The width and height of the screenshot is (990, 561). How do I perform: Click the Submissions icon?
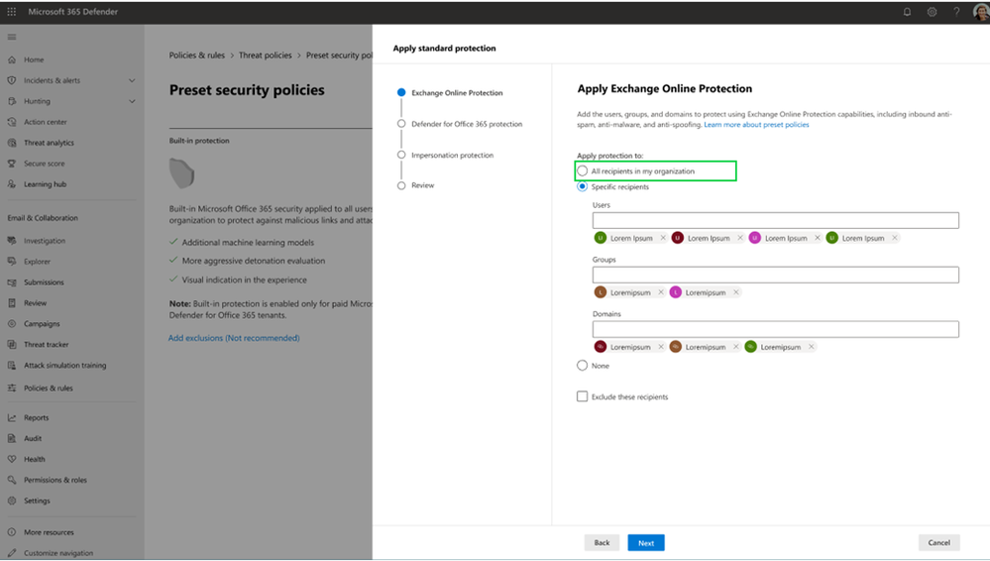(11, 282)
